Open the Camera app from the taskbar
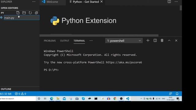 pyautogui.click(x=77, y=99)
